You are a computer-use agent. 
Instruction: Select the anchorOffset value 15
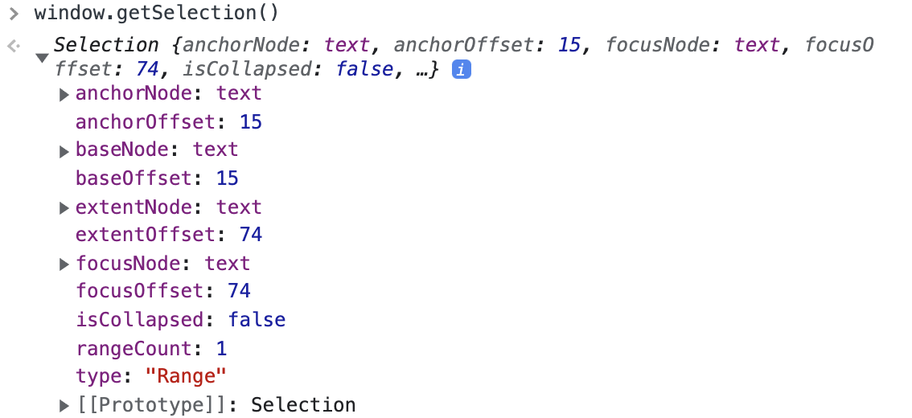coord(251,122)
